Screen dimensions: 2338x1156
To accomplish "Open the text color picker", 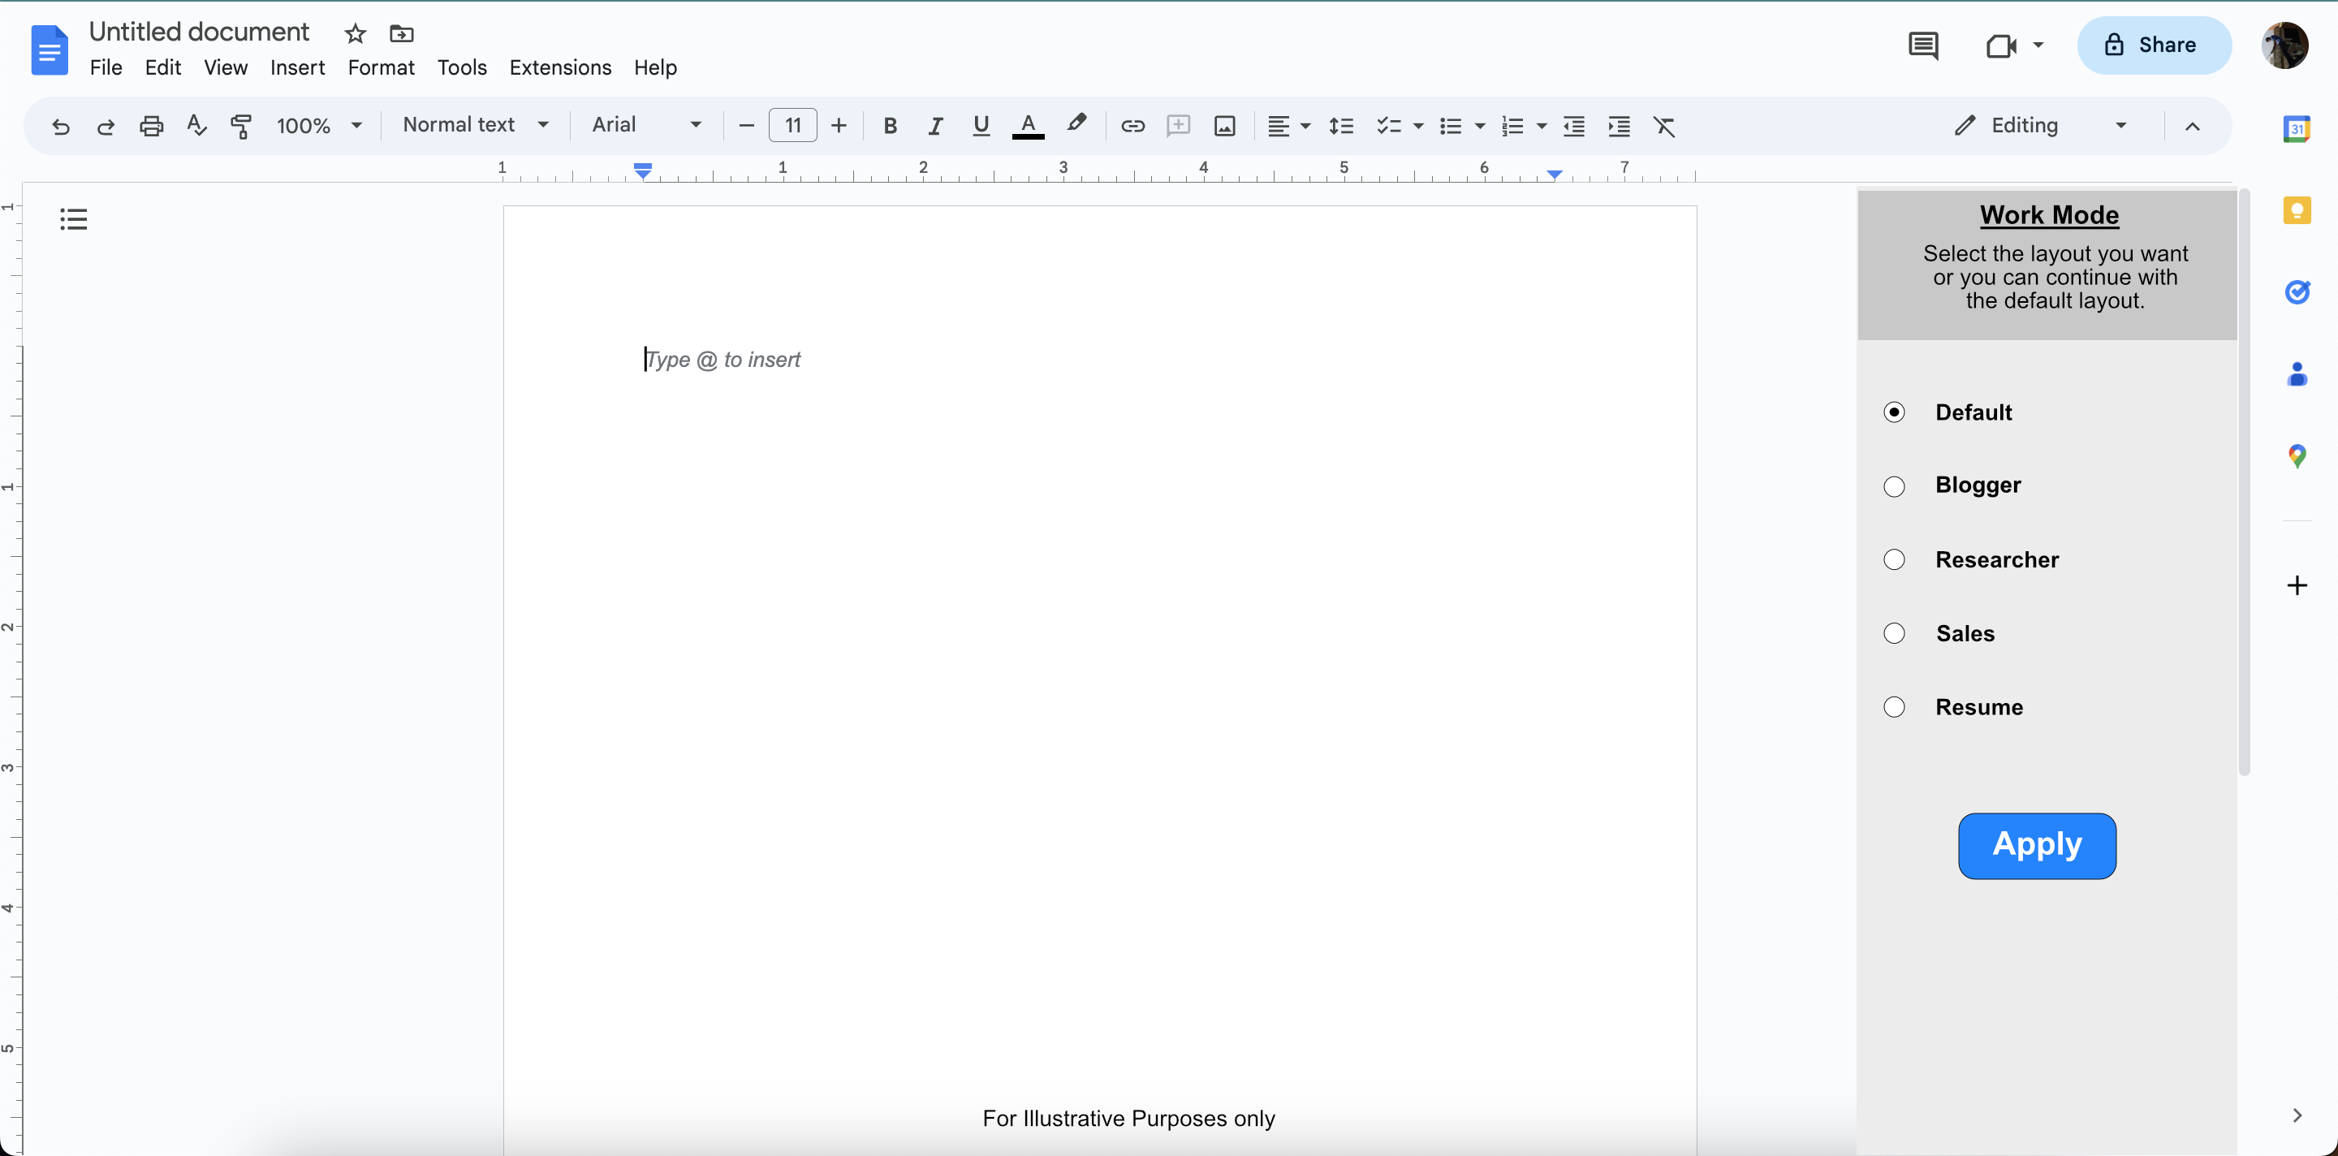I will click(x=1029, y=126).
